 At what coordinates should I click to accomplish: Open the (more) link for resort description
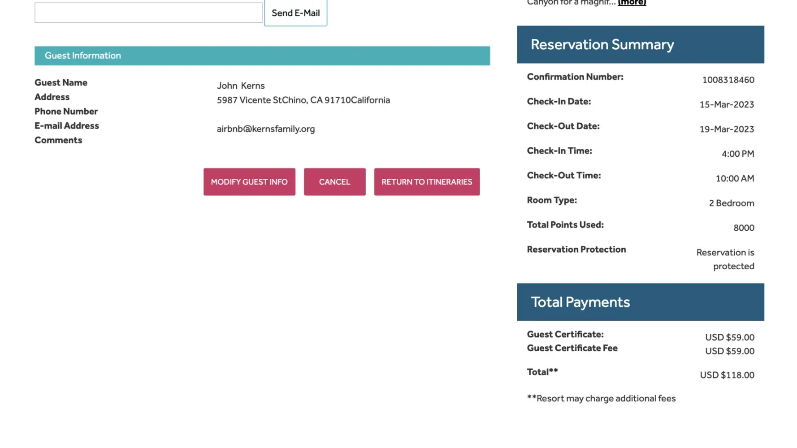632,3
